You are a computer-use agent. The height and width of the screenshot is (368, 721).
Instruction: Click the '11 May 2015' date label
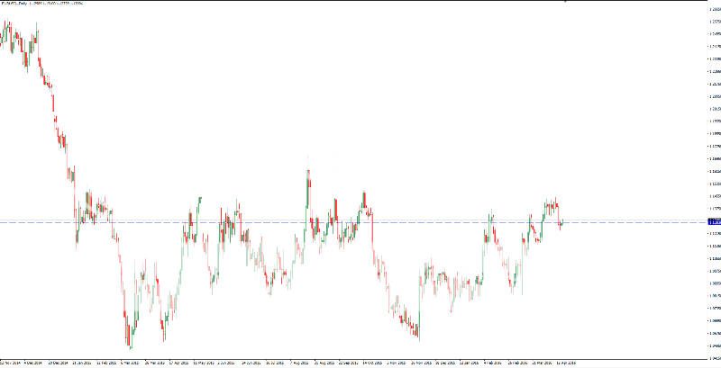point(203,363)
